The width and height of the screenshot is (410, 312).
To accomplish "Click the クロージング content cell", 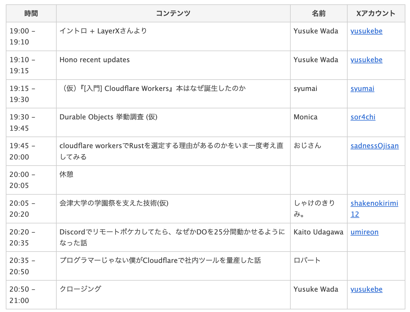I will (x=80, y=289).
